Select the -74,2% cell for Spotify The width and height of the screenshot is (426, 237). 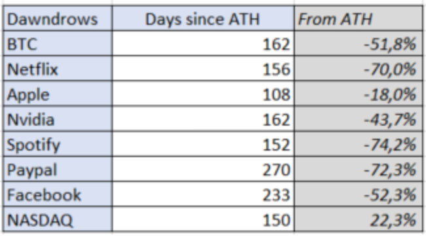(x=359, y=144)
